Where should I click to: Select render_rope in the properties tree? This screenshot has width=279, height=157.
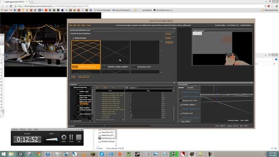tap(84, 92)
